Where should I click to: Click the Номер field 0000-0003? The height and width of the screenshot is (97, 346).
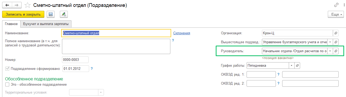click(x=75, y=60)
